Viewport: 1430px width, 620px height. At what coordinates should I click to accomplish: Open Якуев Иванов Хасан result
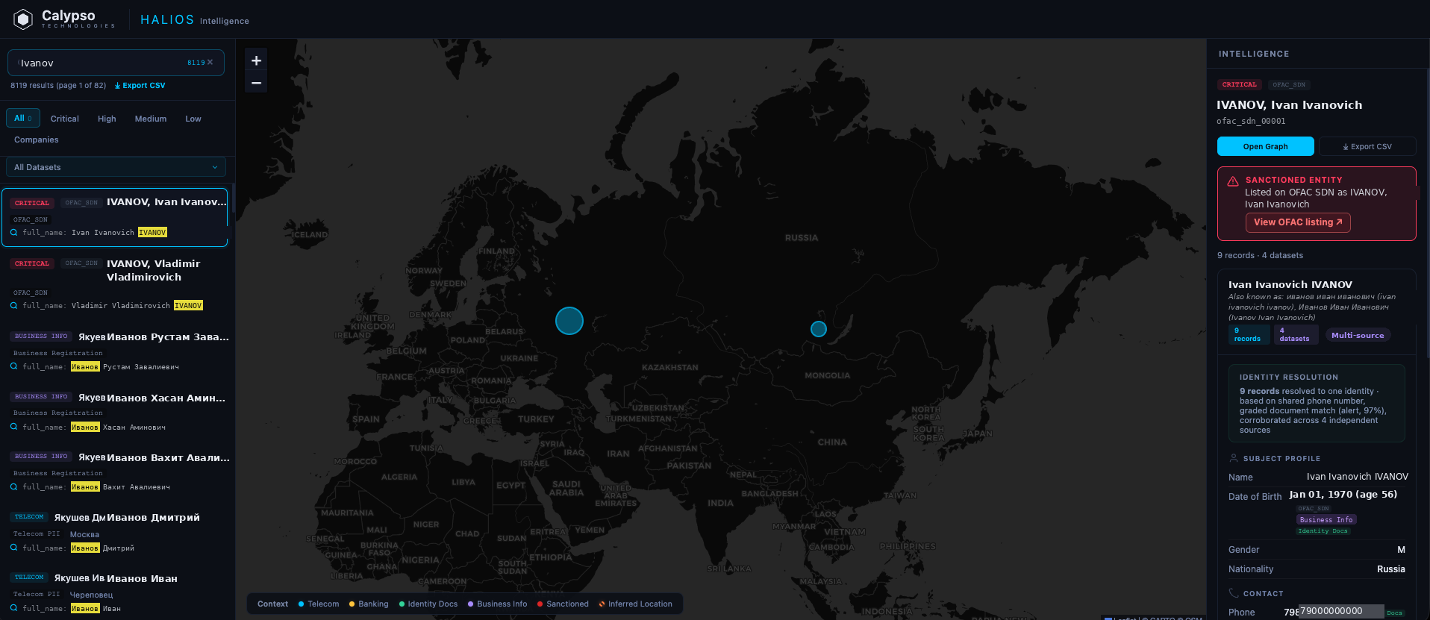(x=115, y=412)
